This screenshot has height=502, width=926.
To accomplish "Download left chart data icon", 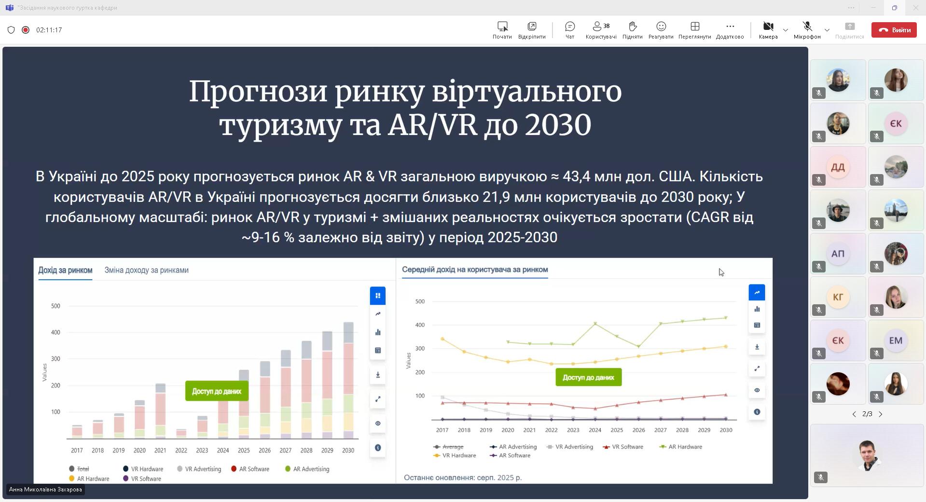I will tap(378, 375).
